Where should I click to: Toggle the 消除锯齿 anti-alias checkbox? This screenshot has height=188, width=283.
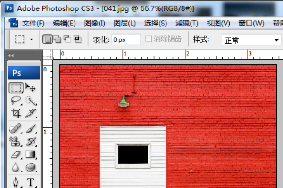point(149,39)
